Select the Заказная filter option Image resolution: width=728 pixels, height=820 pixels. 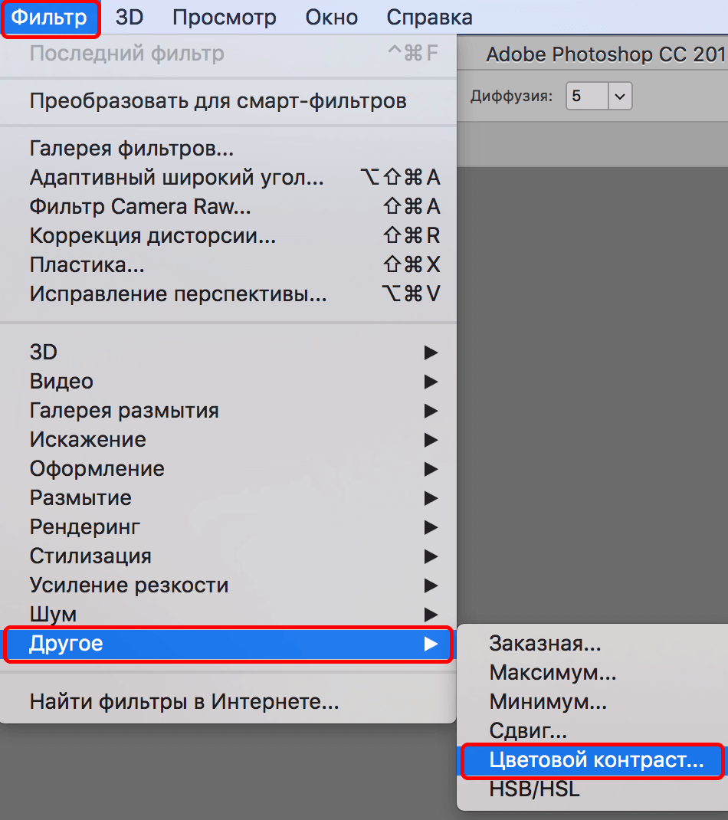tap(545, 644)
